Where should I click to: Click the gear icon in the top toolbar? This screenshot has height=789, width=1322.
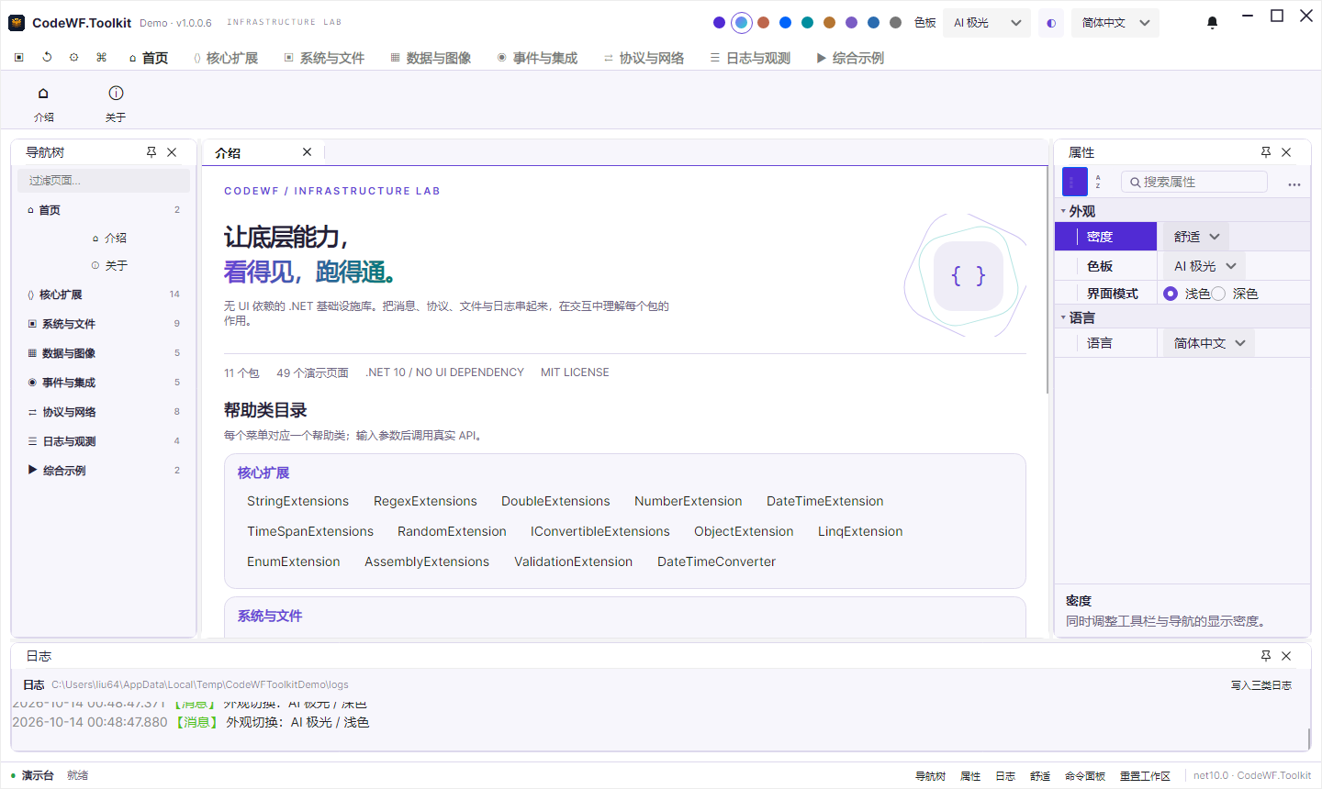point(74,57)
